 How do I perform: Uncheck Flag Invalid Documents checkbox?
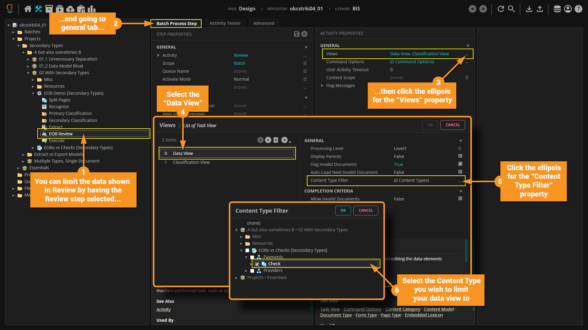pyautogui.click(x=460, y=164)
